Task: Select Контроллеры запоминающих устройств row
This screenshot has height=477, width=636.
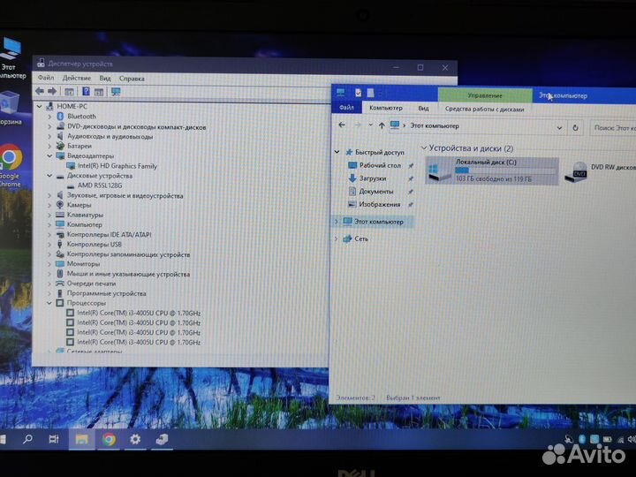Action: pos(128,254)
